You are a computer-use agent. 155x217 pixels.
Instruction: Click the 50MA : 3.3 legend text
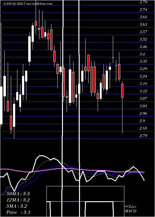click(x=18, y=194)
